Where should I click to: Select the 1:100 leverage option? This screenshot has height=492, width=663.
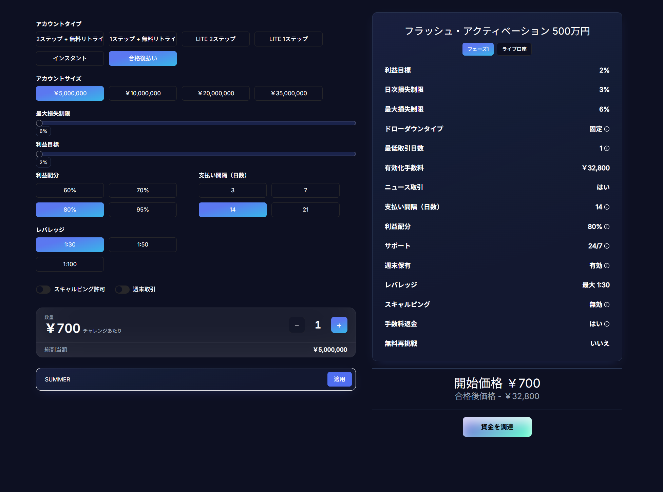pyautogui.click(x=70, y=264)
